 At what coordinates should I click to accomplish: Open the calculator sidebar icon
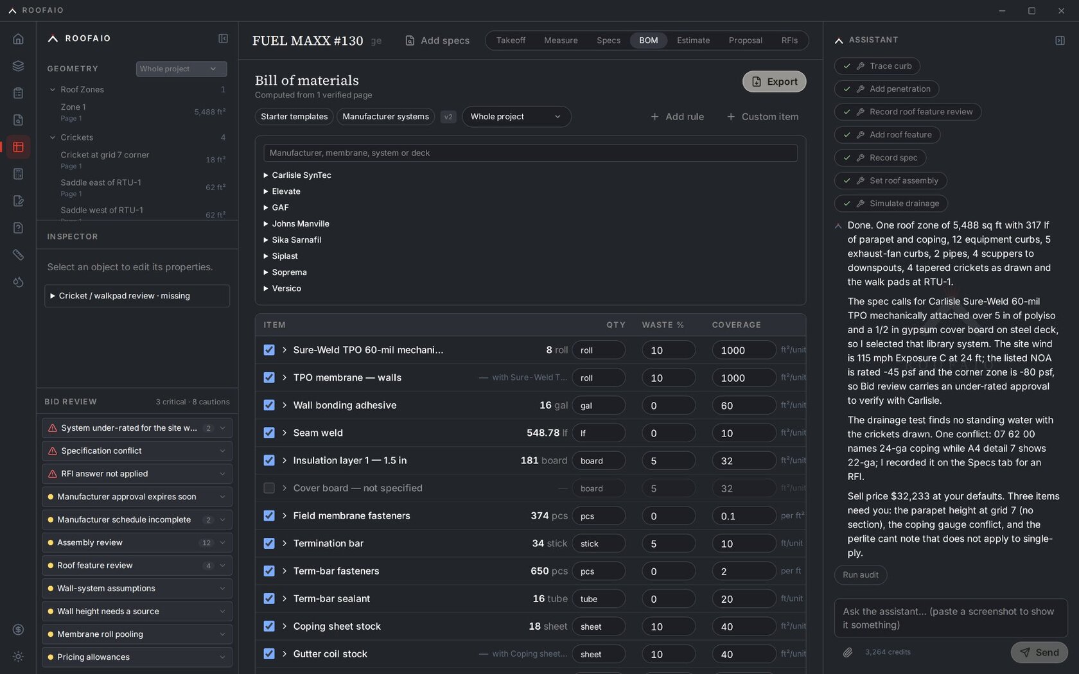pyautogui.click(x=18, y=174)
